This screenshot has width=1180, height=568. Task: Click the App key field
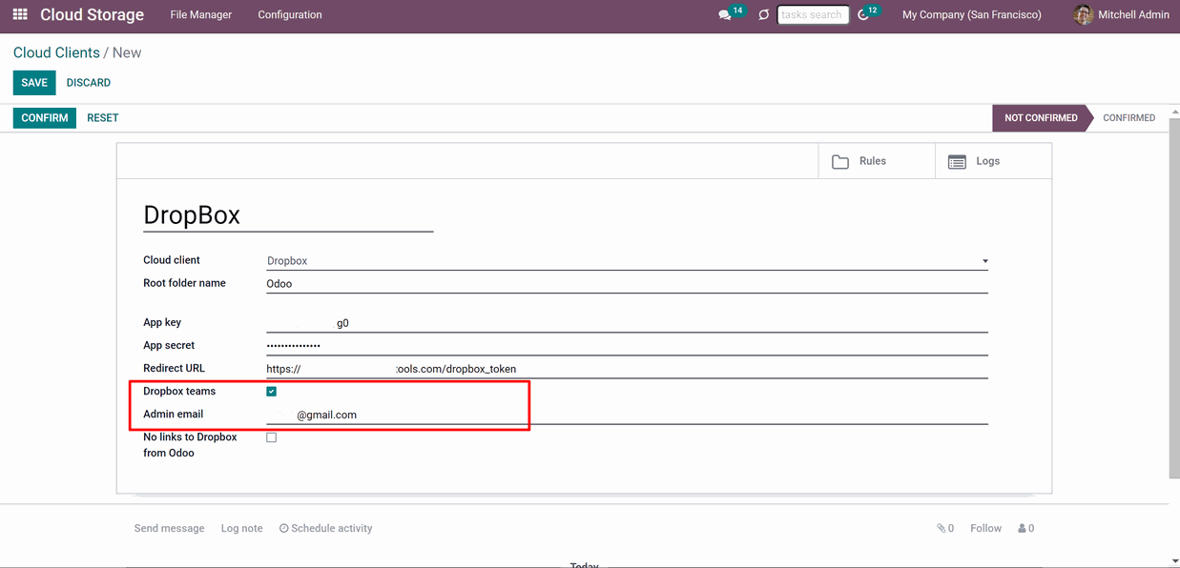coord(627,323)
